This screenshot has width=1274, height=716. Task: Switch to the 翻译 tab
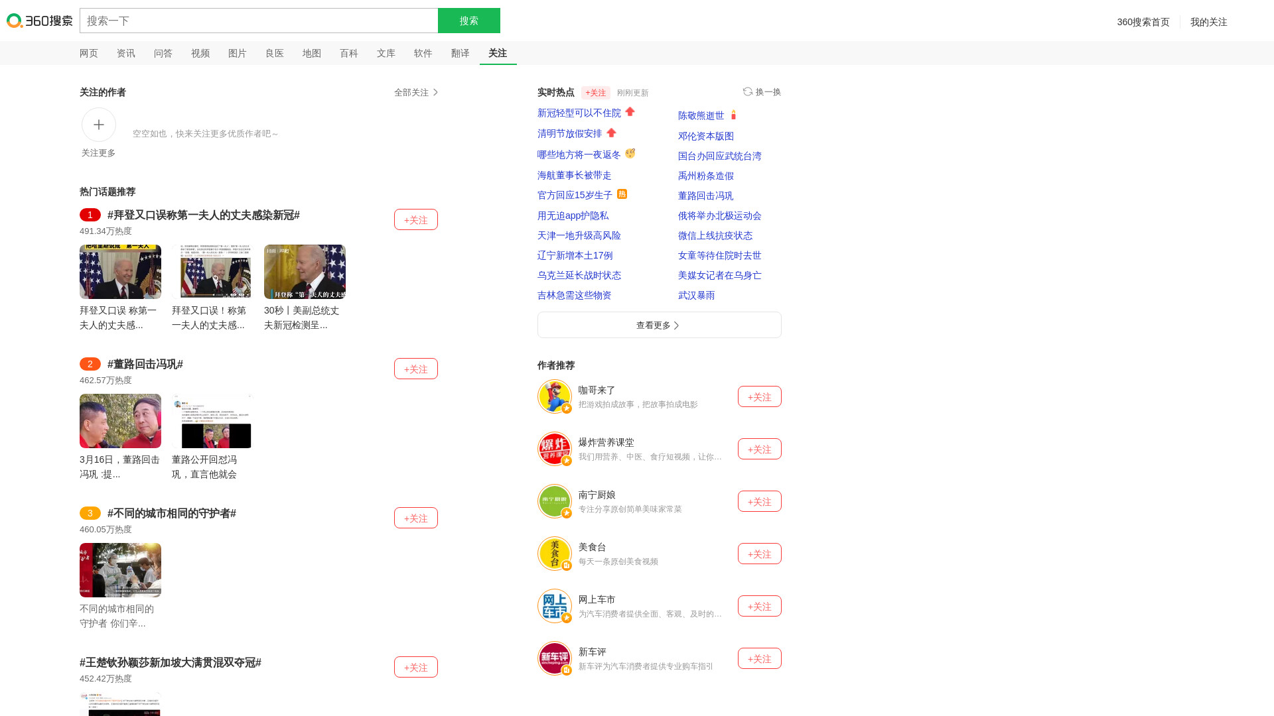point(460,53)
